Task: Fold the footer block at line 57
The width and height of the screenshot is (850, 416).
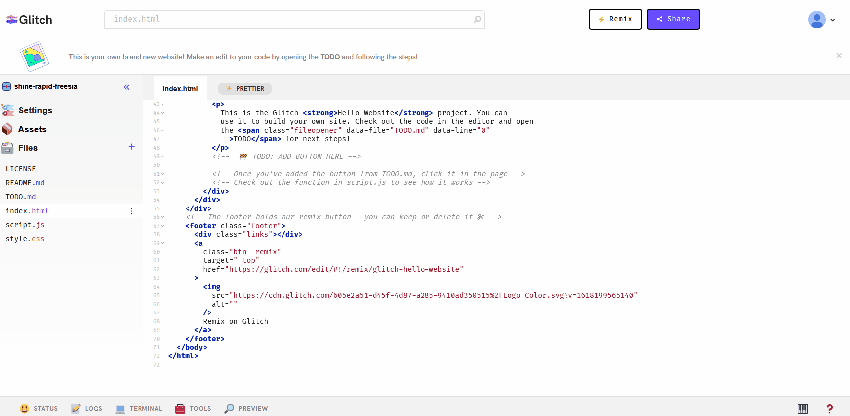Action: tap(163, 226)
